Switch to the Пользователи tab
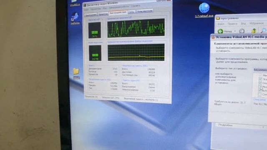The height and width of the screenshot is (150, 267). [145, 11]
